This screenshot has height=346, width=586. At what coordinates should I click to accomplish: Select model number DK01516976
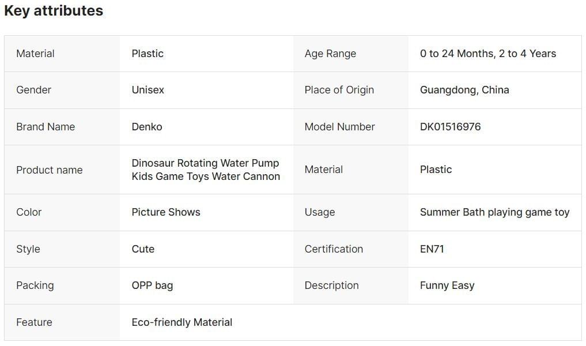(450, 127)
